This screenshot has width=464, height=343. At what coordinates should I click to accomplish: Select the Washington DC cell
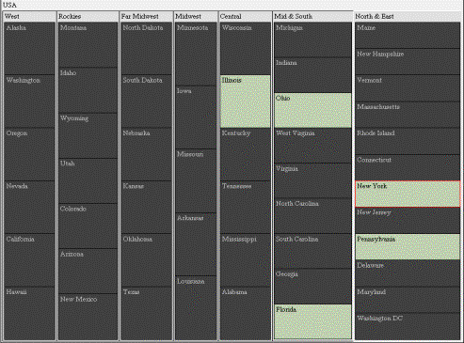coord(408,326)
